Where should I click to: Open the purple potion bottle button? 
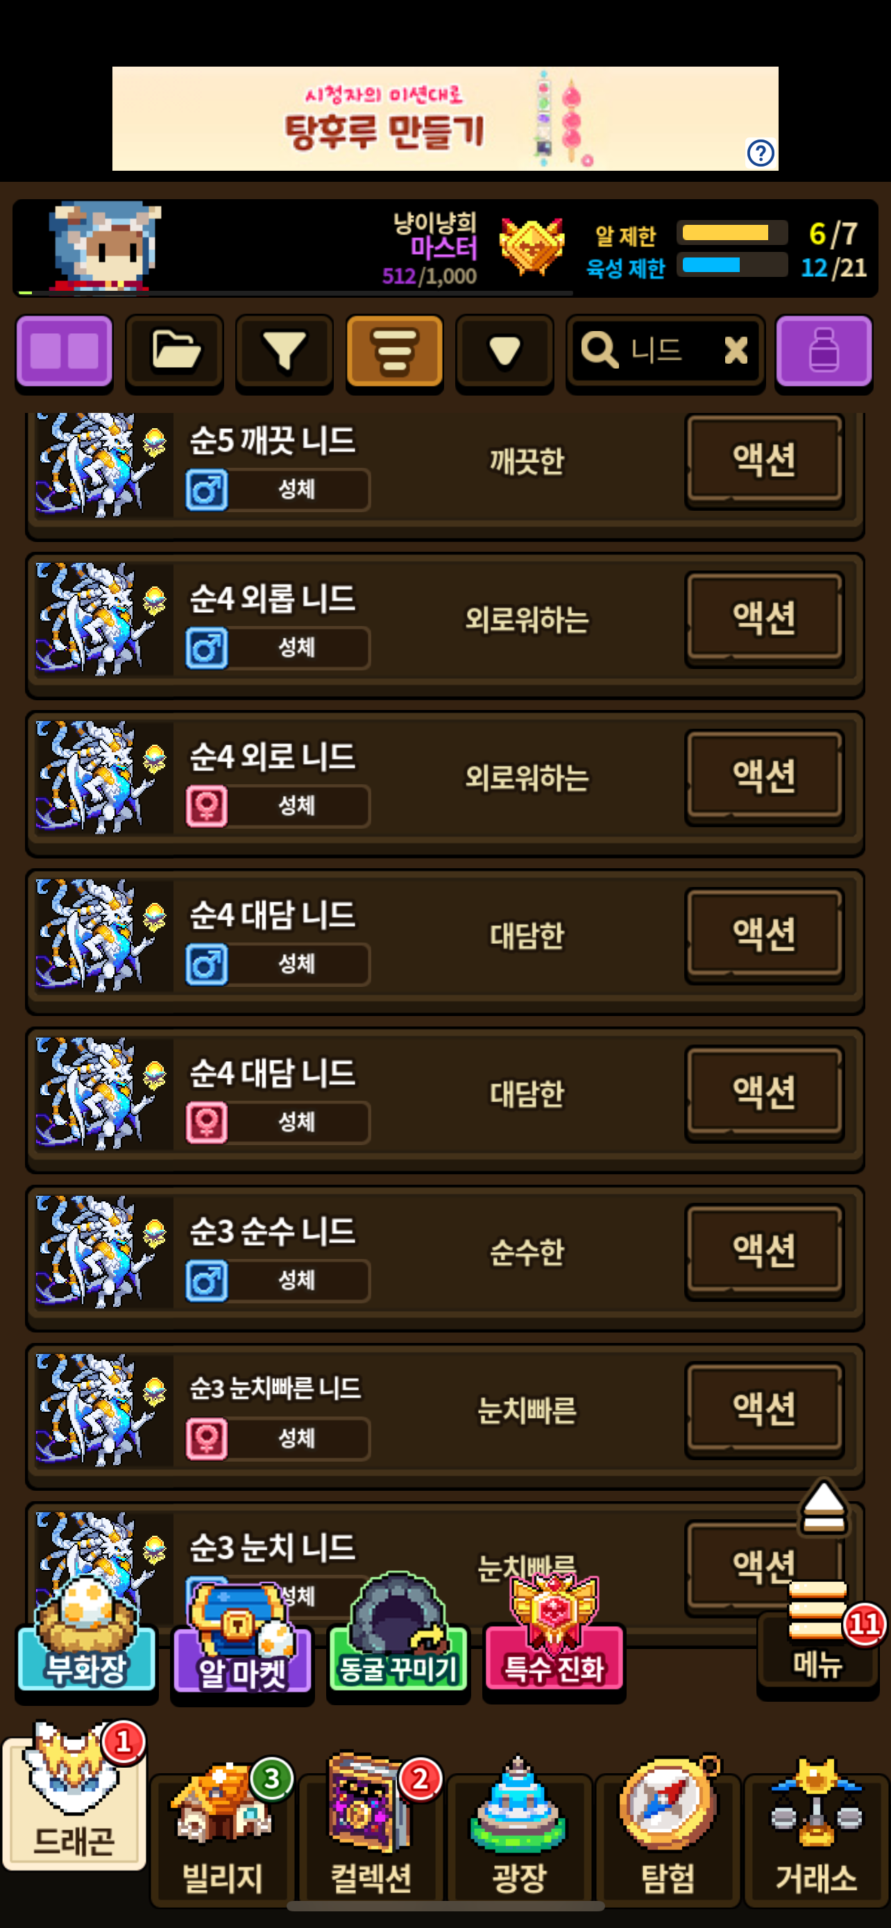[824, 352]
